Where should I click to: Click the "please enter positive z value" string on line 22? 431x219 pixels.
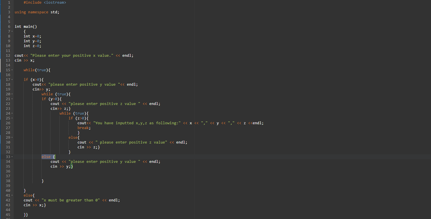pos(105,104)
